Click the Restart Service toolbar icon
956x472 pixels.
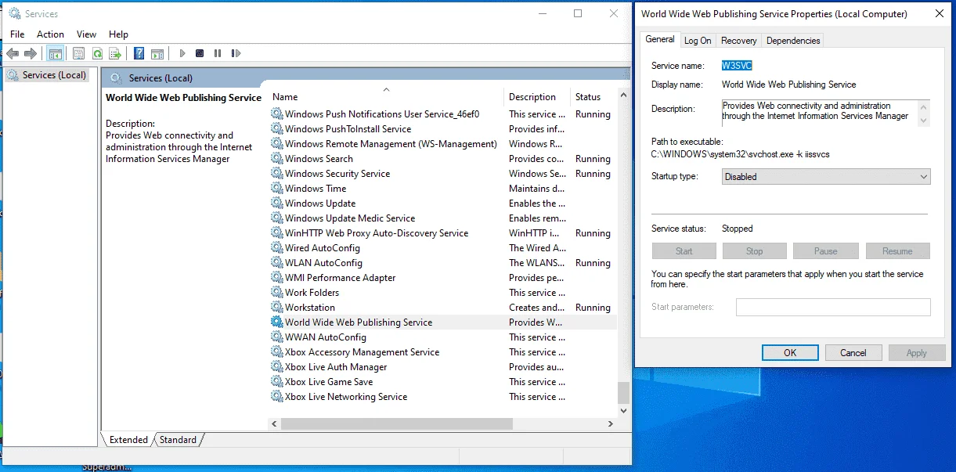pyautogui.click(x=235, y=53)
